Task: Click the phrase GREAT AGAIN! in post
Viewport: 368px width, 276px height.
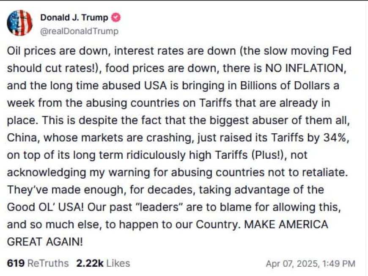Action: point(45,242)
